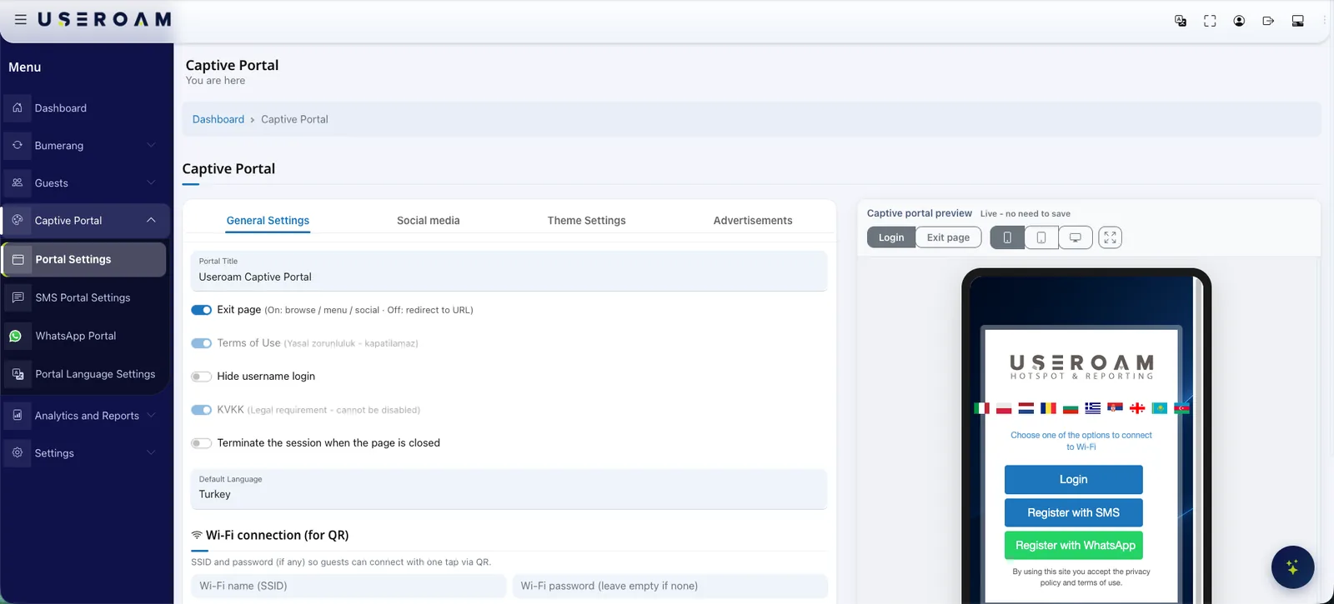
Task: Click the Bumerang icon in sidebar
Action: (18, 145)
